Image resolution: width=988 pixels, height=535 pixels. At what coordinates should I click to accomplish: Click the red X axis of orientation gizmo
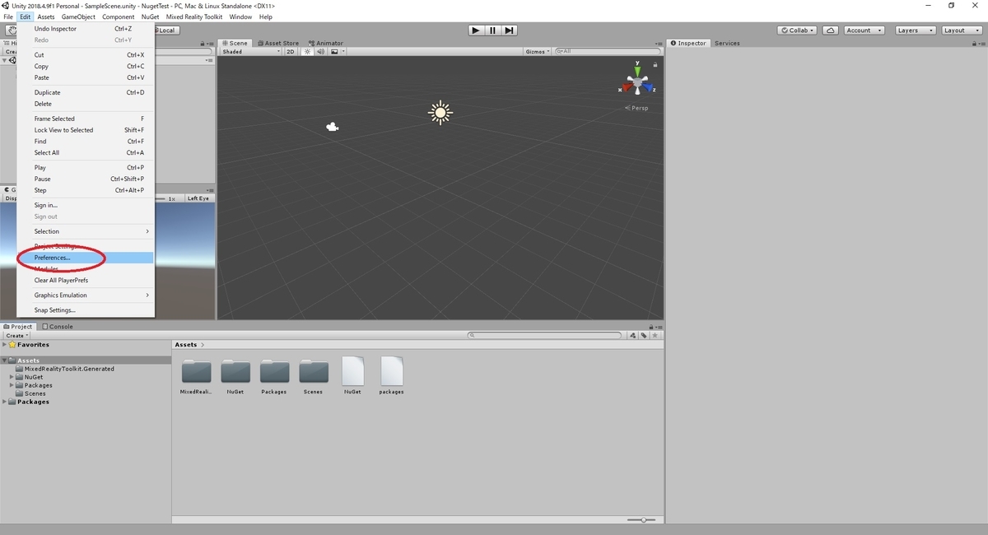[626, 86]
